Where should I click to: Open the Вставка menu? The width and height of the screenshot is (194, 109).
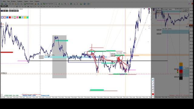[x=13, y=1]
